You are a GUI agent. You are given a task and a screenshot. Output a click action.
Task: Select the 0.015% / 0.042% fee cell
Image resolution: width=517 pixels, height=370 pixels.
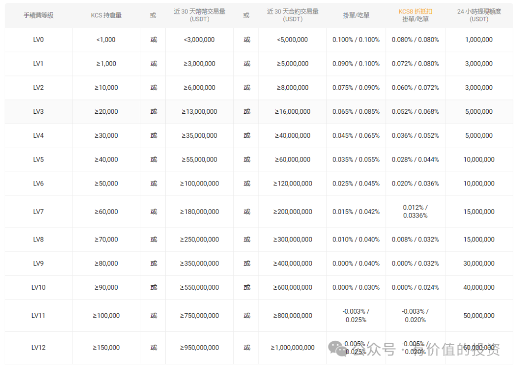(x=356, y=212)
